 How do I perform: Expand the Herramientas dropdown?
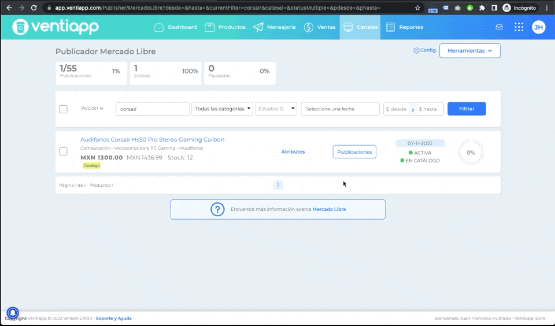469,51
